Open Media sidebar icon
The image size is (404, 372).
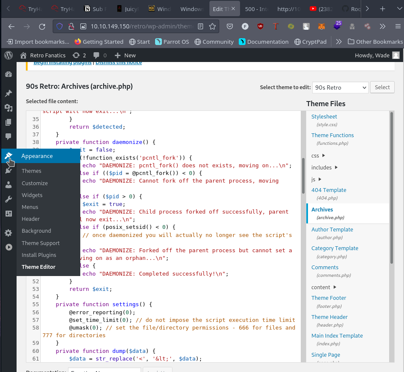pyautogui.click(x=8, y=108)
